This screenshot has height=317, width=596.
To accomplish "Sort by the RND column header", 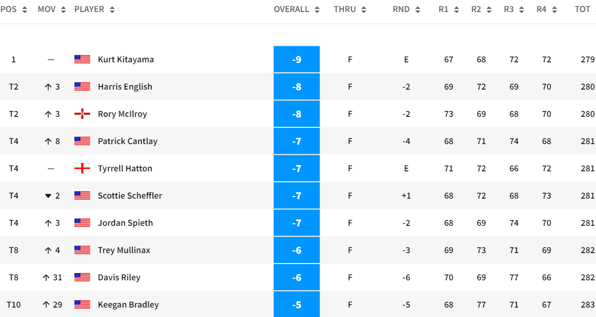I will click(406, 9).
